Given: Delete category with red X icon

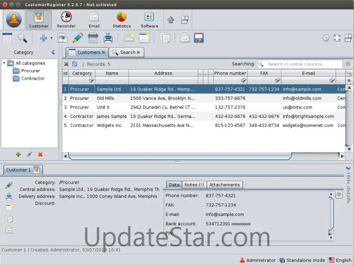Looking at the screenshot, I should (x=40, y=155).
